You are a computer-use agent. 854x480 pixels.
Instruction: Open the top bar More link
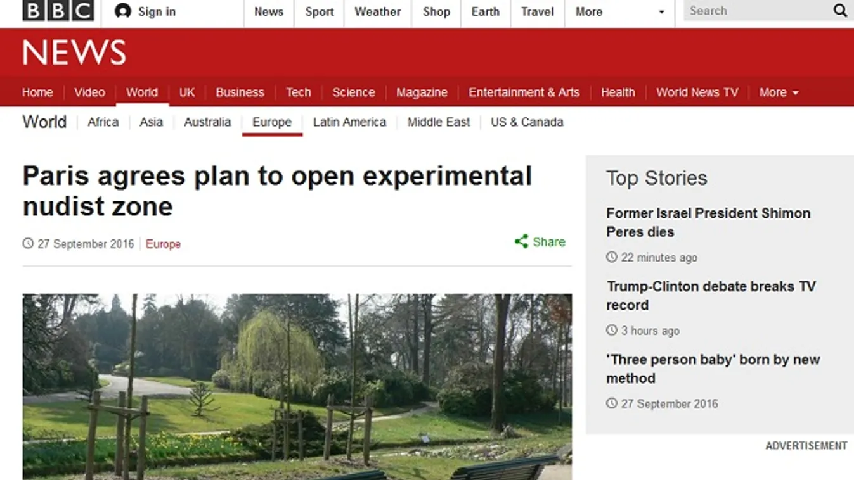pos(589,11)
